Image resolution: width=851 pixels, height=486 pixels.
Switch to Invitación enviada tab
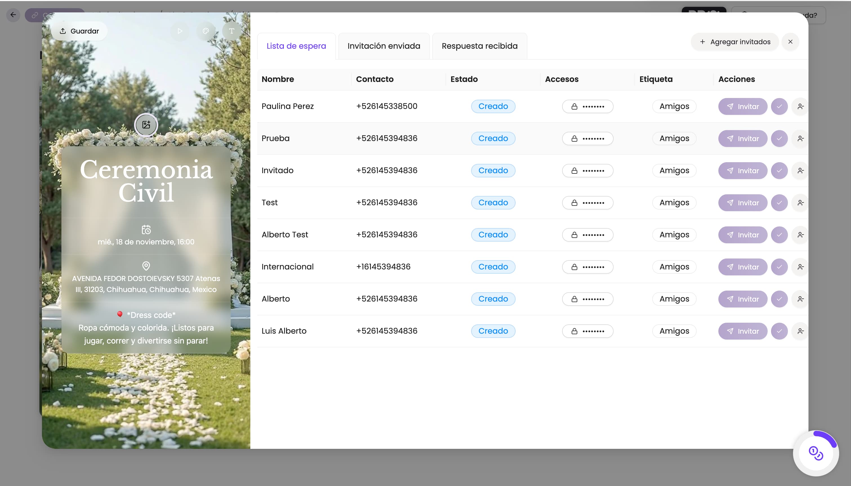click(384, 46)
